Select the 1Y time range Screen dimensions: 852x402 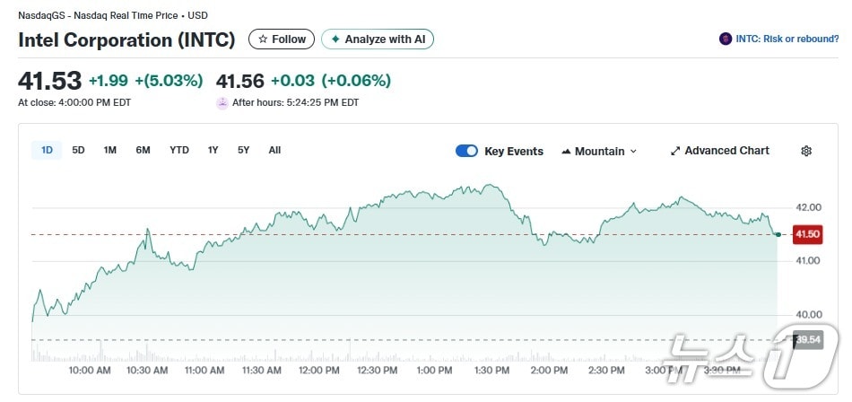(x=213, y=150)
